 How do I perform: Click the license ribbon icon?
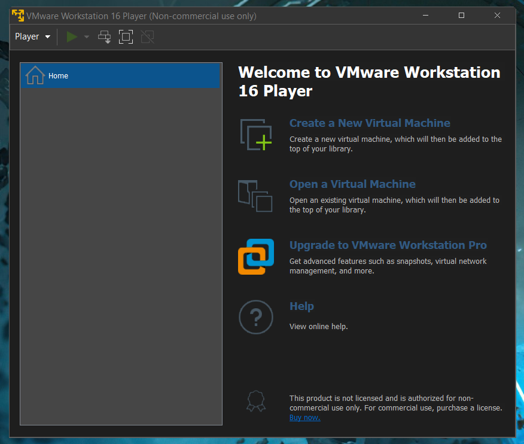click(x=256, y=401)
